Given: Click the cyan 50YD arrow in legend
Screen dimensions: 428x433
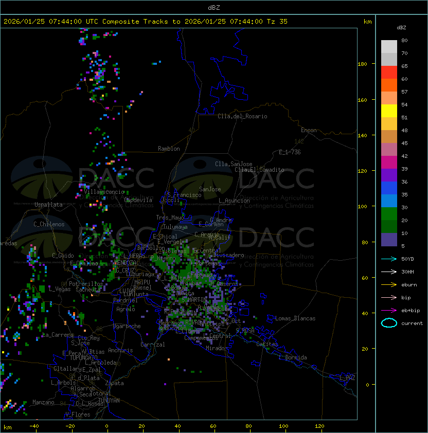Looking at the screenshot, I should click(x=389, y=259).
